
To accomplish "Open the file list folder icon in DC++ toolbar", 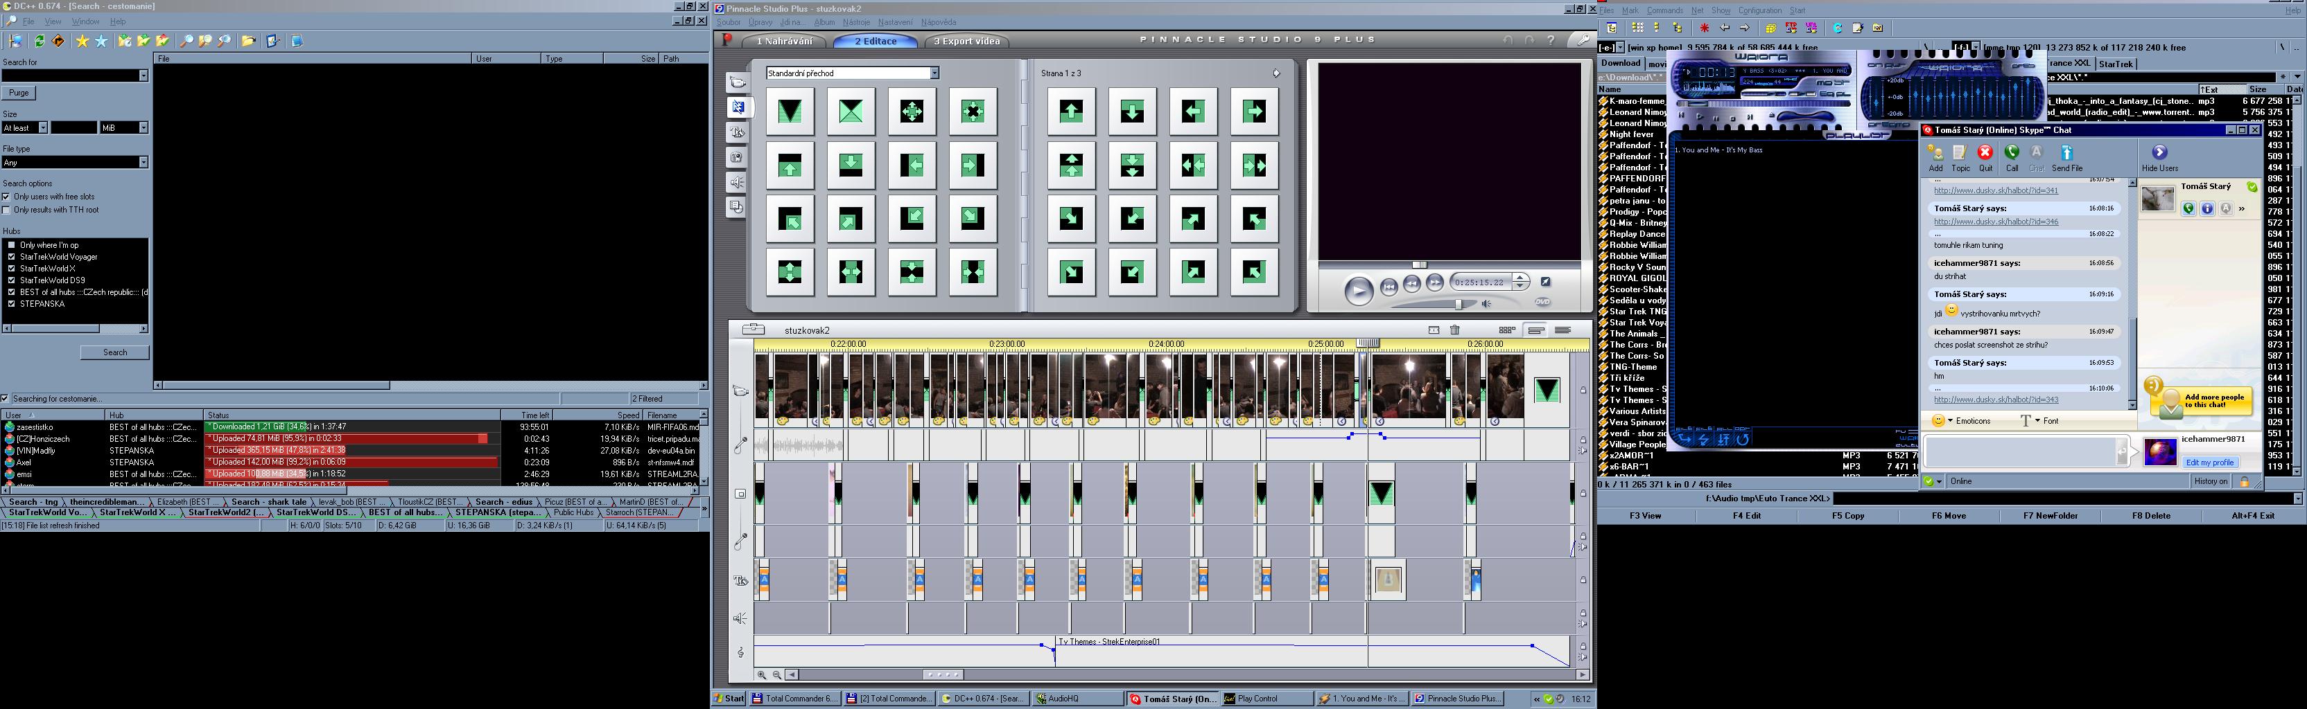I will [x=248, y=41].
